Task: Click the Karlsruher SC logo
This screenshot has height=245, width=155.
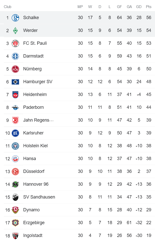Action: point(15,133)
